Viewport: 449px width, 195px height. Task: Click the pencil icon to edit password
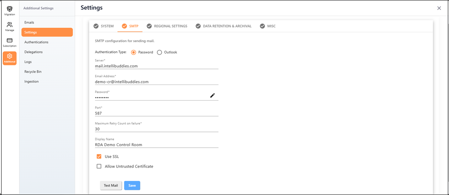point(212,95)
